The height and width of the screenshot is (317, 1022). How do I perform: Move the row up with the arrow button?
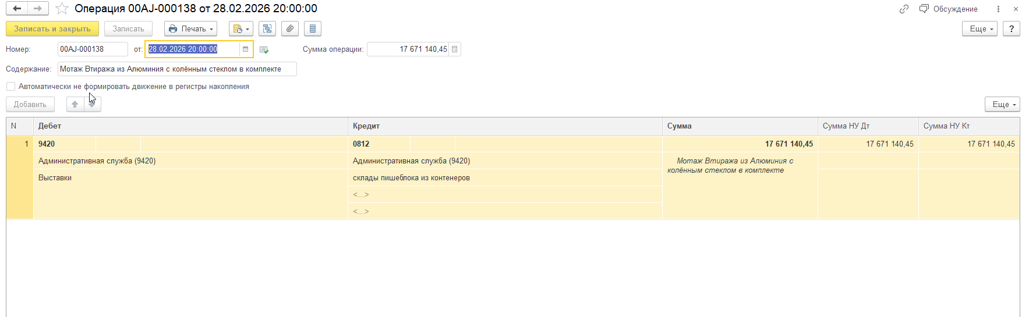click(75, 105)
